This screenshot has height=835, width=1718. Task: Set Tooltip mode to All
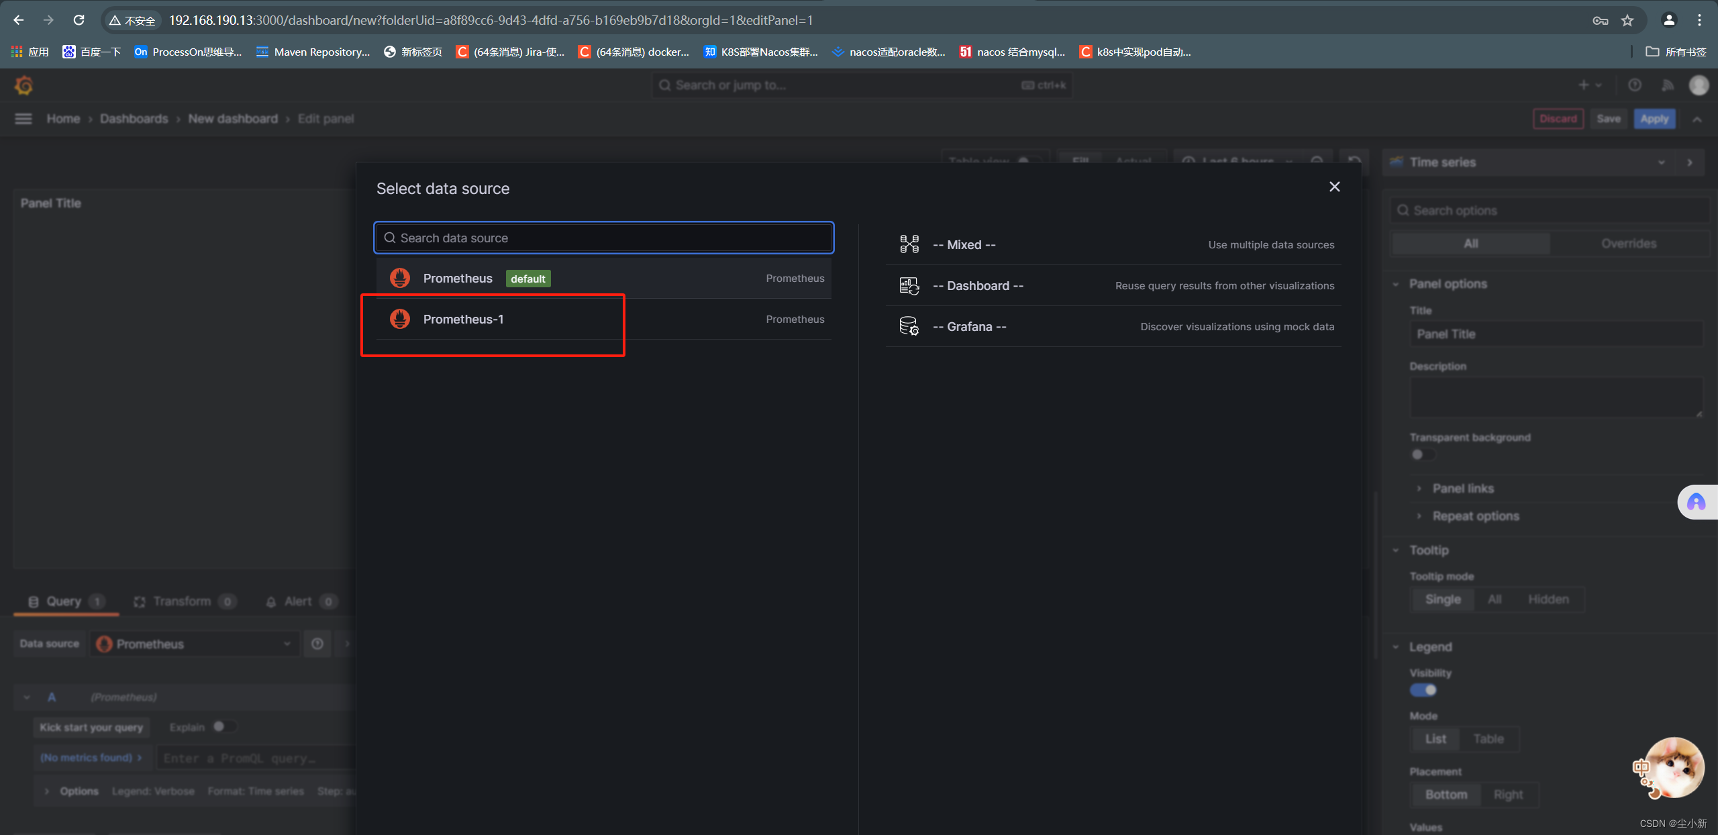1495,599
